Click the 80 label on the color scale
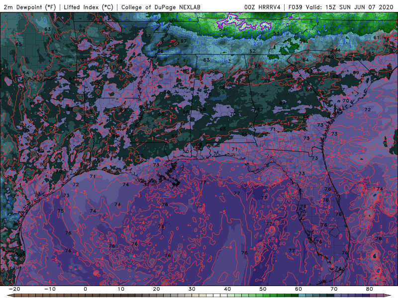 tap(370, 289)
